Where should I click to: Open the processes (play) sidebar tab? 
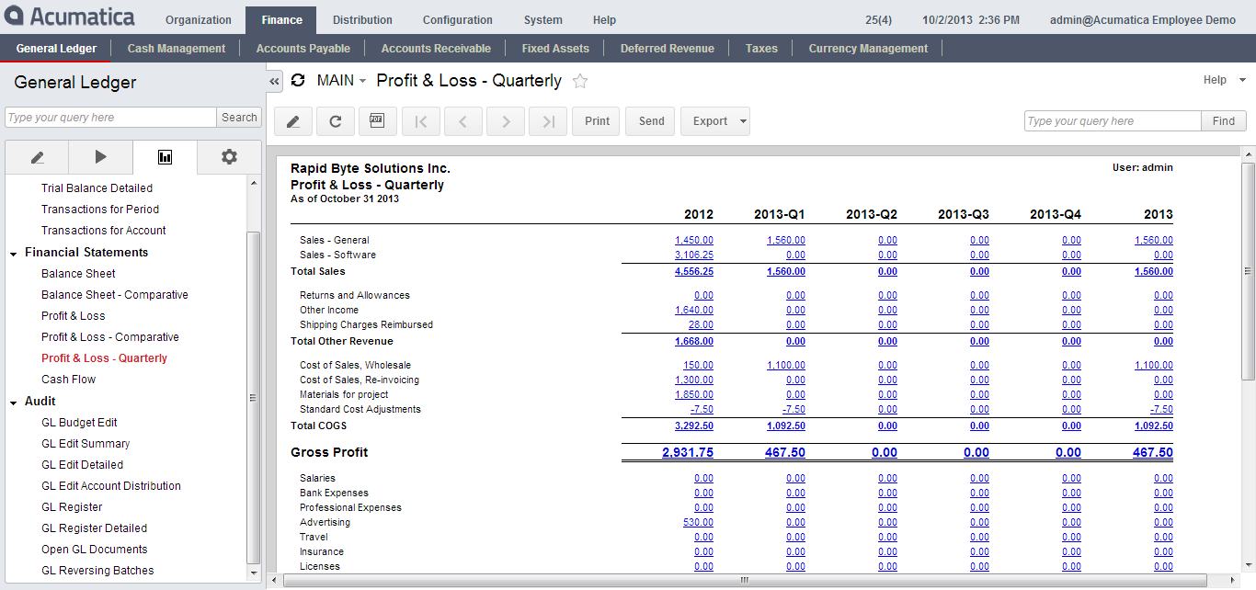[x=100, y=157]
